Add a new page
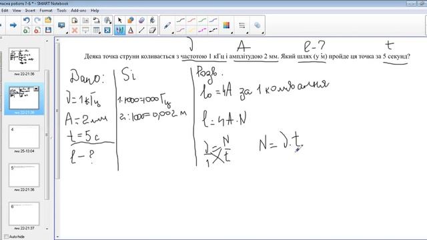Viewport: 427px width, 240px height. (27, 30)
